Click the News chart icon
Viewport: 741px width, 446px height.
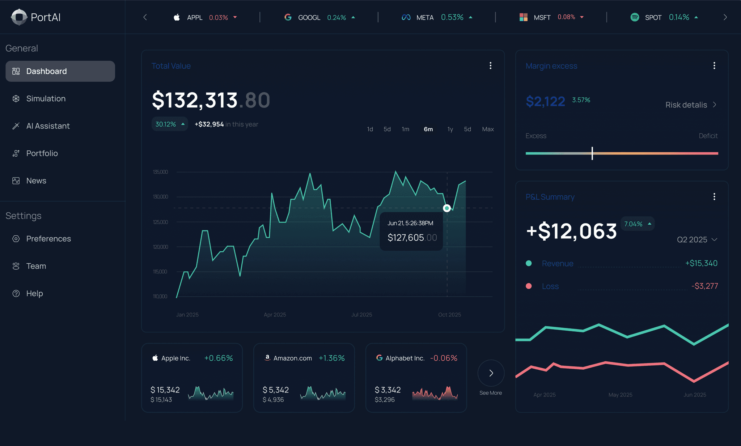(x=16, y=181)
